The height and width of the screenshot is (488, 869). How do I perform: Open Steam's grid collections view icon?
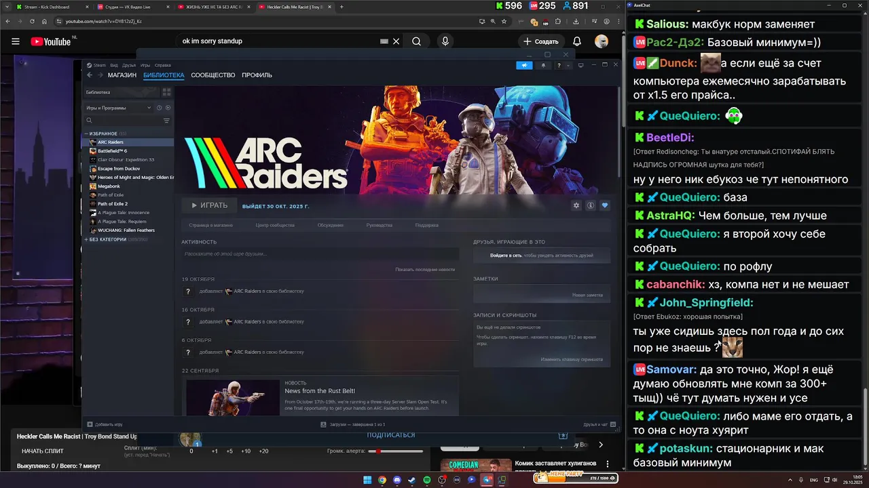click(167, 91)
